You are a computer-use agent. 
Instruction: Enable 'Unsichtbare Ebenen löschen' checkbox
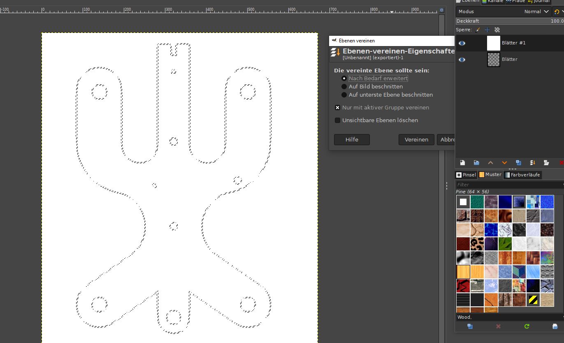[337, 121]
